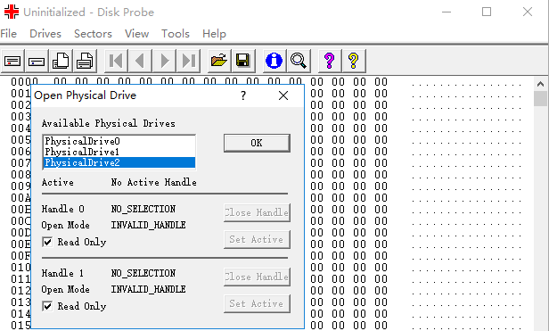Minimize the Disk Probe window
Screen dimensions: 549x331
tap(447, 12)
